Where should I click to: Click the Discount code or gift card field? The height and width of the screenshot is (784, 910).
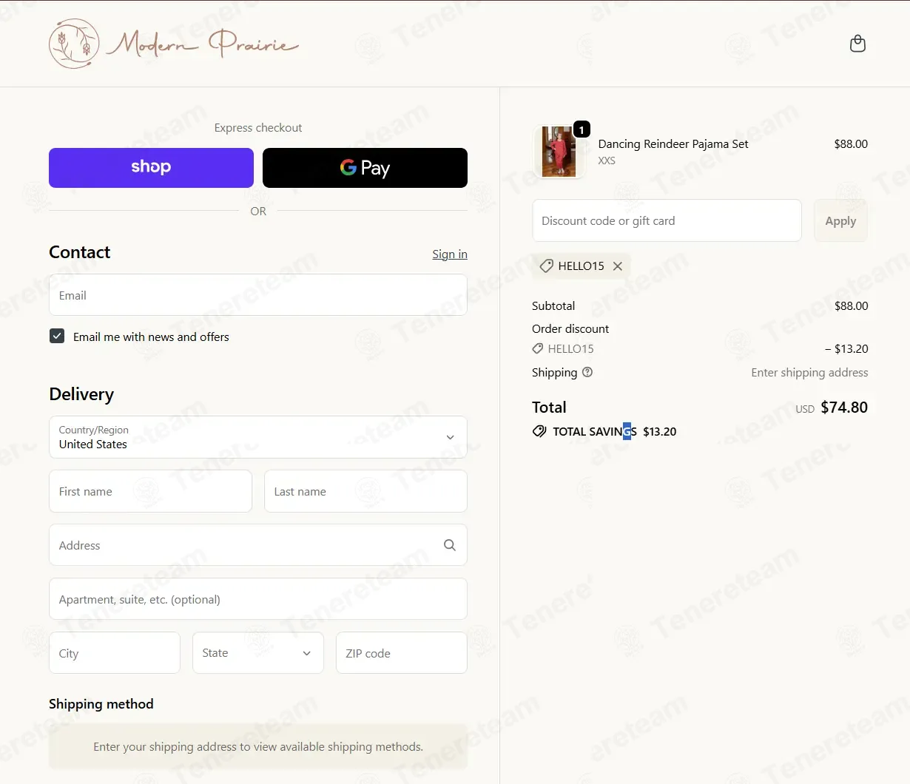click(x=667, y=220)
